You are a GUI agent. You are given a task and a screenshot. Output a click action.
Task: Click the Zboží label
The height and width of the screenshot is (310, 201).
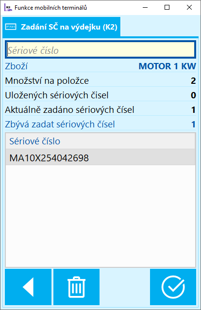pyautogui.click(x=16, y=66)
